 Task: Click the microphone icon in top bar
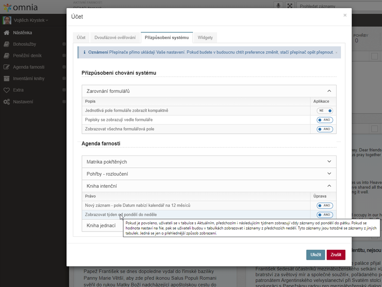tap(279, 6)
